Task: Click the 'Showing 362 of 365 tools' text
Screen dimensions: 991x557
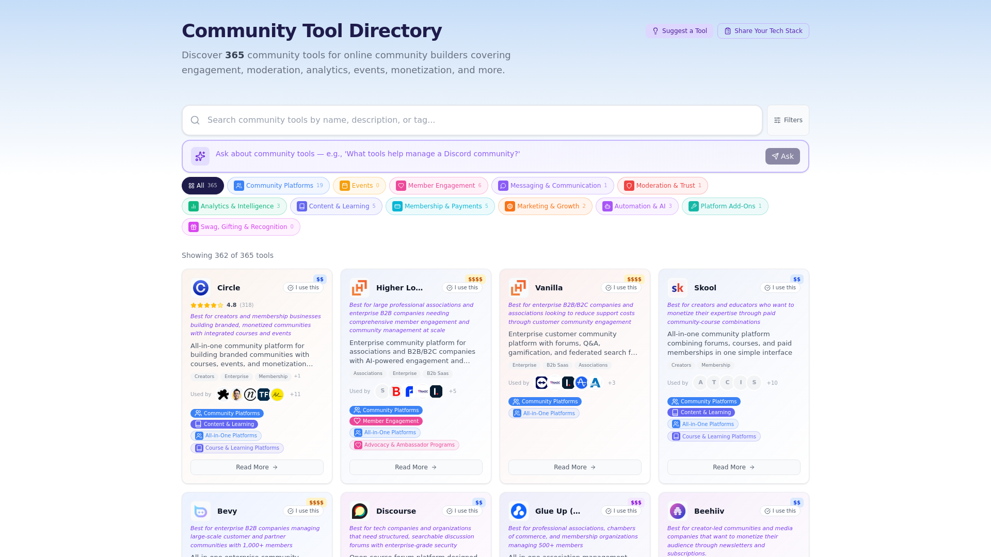Action: (x=228, y=255)
